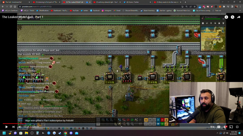Share the video with the arrow icon
Screen dimensions: 243x136
(x=239, y=17)
